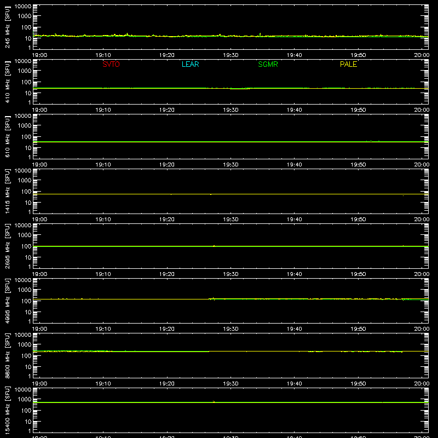Image resolution: width=438 pixels, height=438 pixels.
Task: Click the 100 tick label on 2695 MHz axis
Action: point(26,246)
